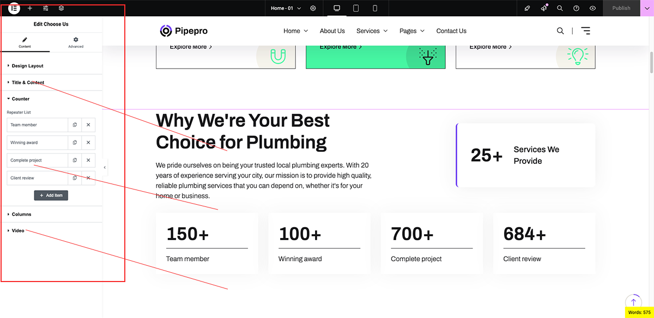Remove the Winning award repeater item
Viewport: 654px width, 318px height.
(x=88, y=143)
